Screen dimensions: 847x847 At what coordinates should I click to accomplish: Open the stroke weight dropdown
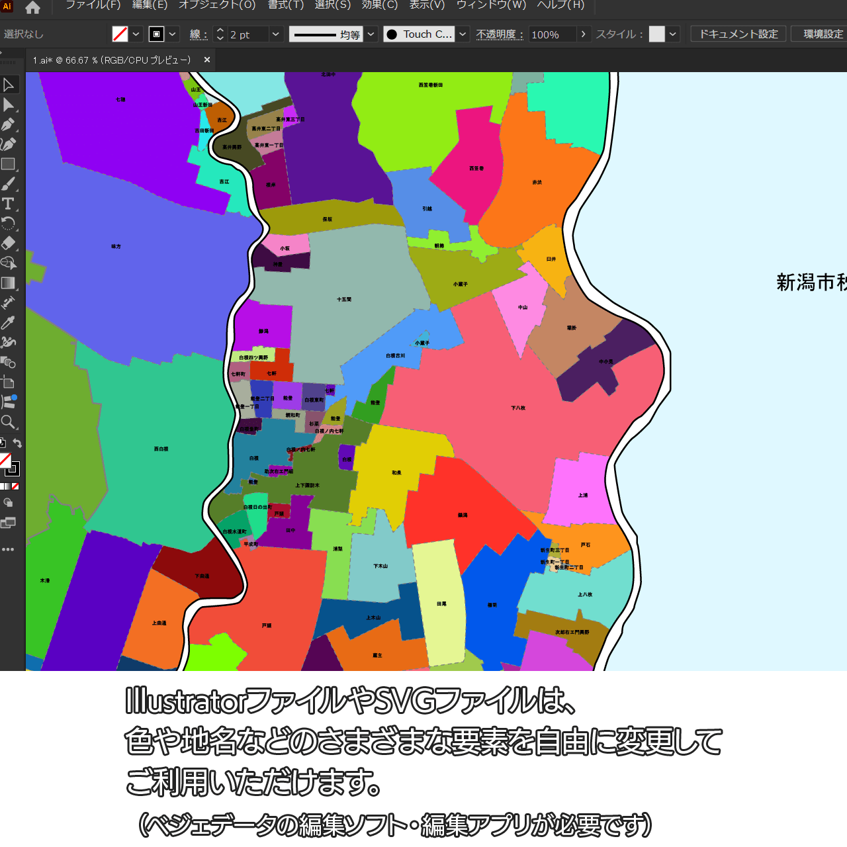coord(276,34)
